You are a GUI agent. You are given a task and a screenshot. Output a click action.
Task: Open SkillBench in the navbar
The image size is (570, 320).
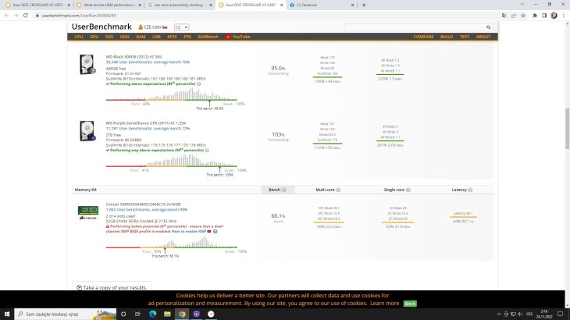pos(208,37)
